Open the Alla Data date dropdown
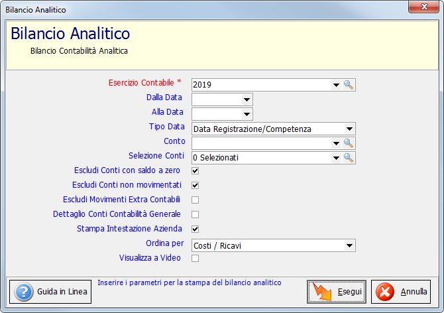The image size is (444, 313). click(247, 114)
